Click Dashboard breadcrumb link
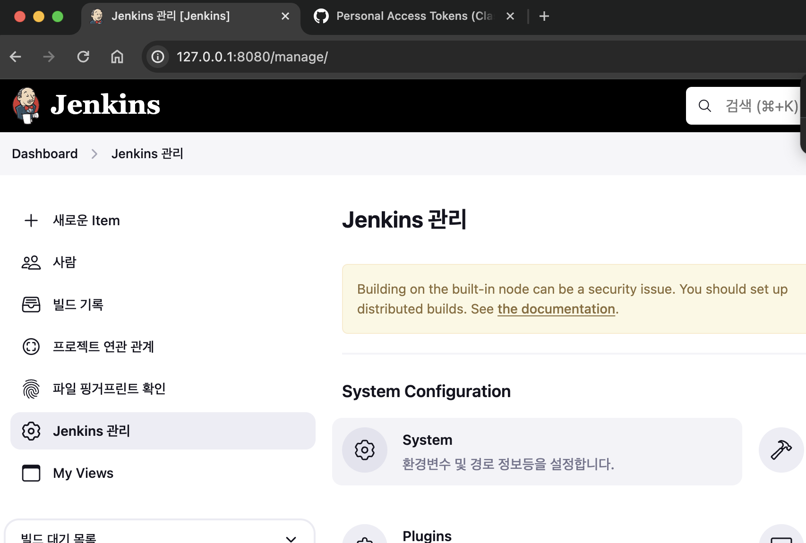 [45, 154]
